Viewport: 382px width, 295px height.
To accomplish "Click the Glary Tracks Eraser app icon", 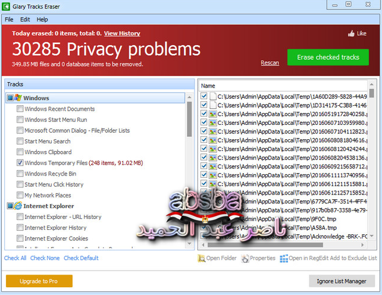I will click(x=6, y=7).
